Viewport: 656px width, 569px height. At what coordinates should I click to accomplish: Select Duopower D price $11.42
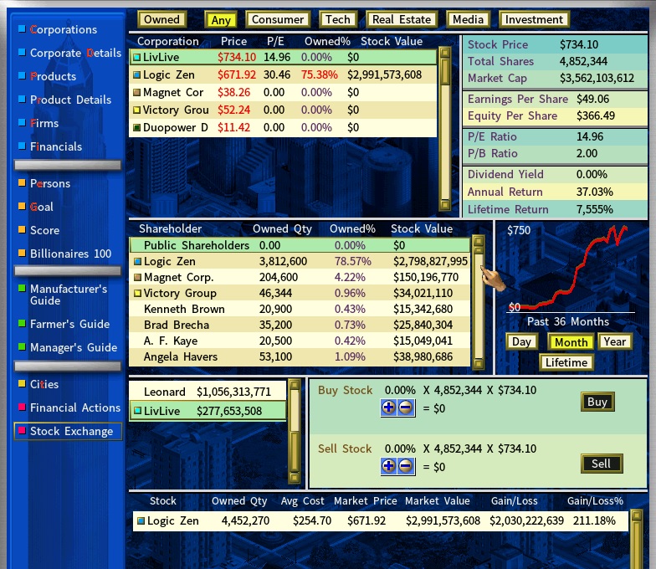click(234, 127)
